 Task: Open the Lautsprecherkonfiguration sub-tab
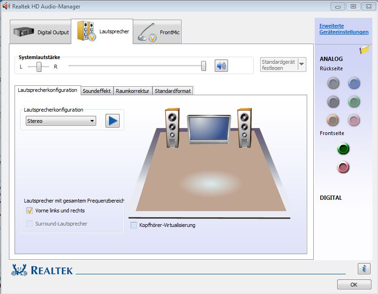pyautogui.click(x=47, y=90)
